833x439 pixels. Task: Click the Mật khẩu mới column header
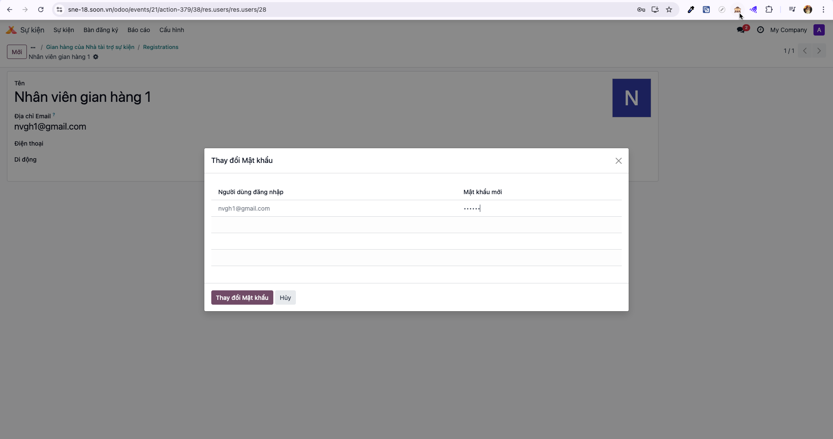point(482,192)
